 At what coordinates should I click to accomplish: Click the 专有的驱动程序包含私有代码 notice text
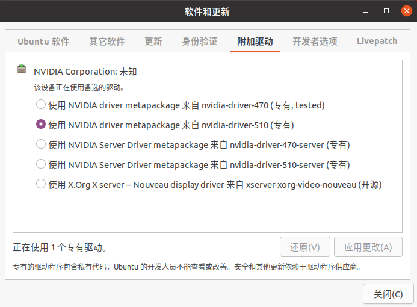pos(187,267)
